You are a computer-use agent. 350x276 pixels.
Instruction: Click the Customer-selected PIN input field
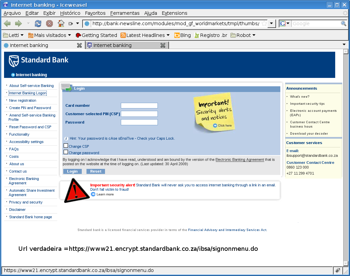[x=139, y=114]
